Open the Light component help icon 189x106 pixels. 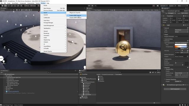coord(184,25)
